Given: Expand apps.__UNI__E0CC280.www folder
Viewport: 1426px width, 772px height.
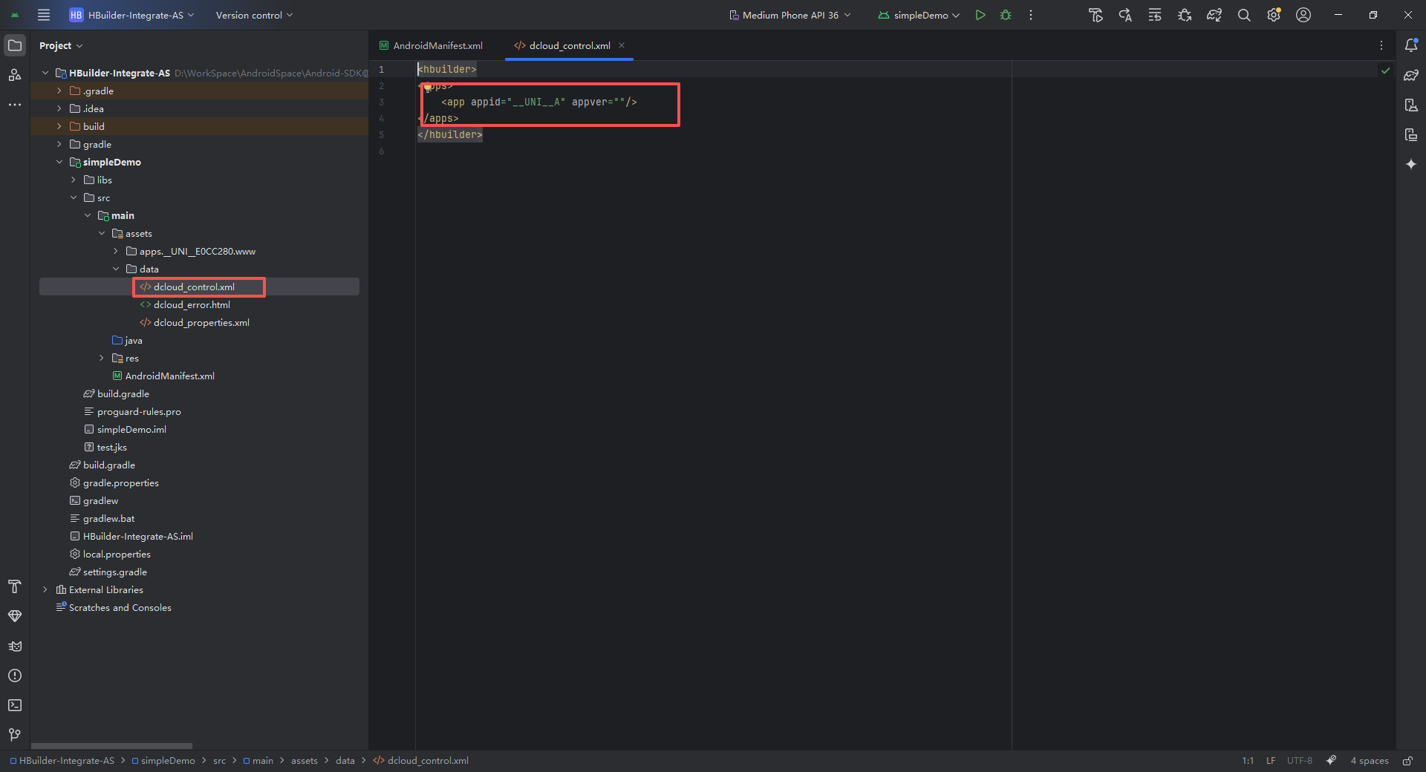Looking at the screenshot, I should [x=116, y=251].
